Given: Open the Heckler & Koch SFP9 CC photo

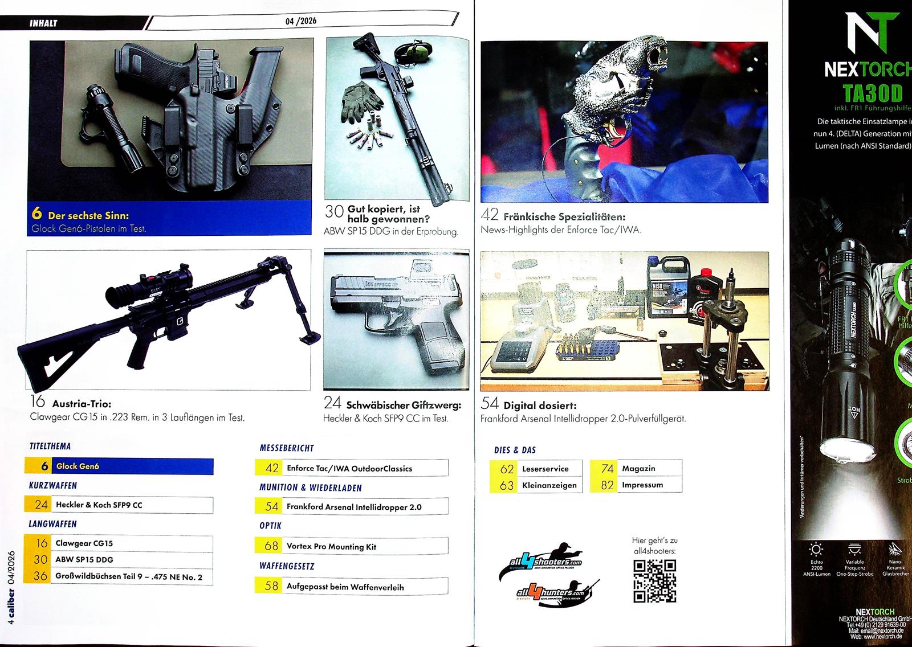Looking at the screenshot, I should click(x=396, y=320).
